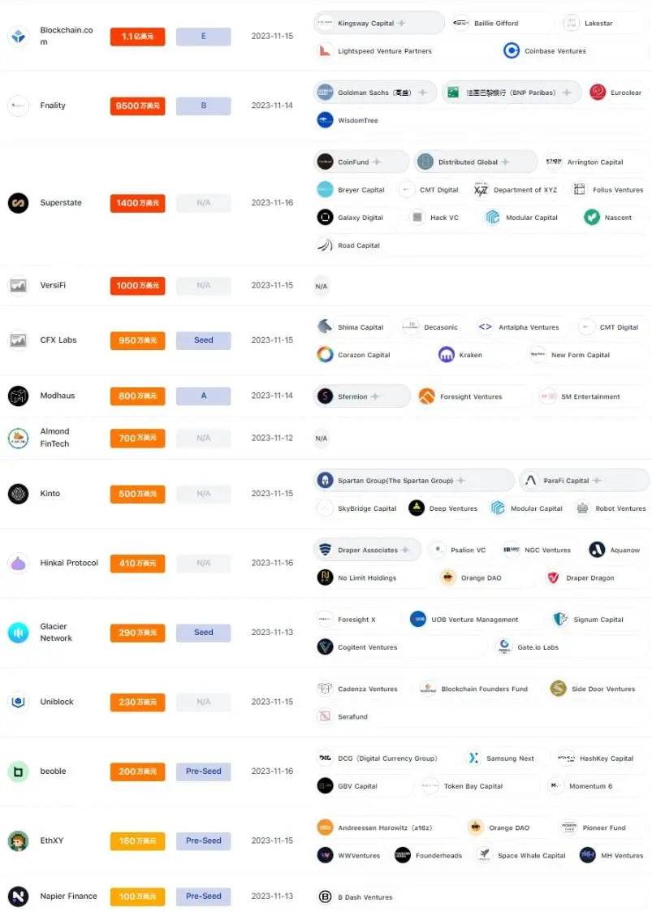
Task: Select the Seed round tag for CFX Labs
Action: click(x=204, y=340)
